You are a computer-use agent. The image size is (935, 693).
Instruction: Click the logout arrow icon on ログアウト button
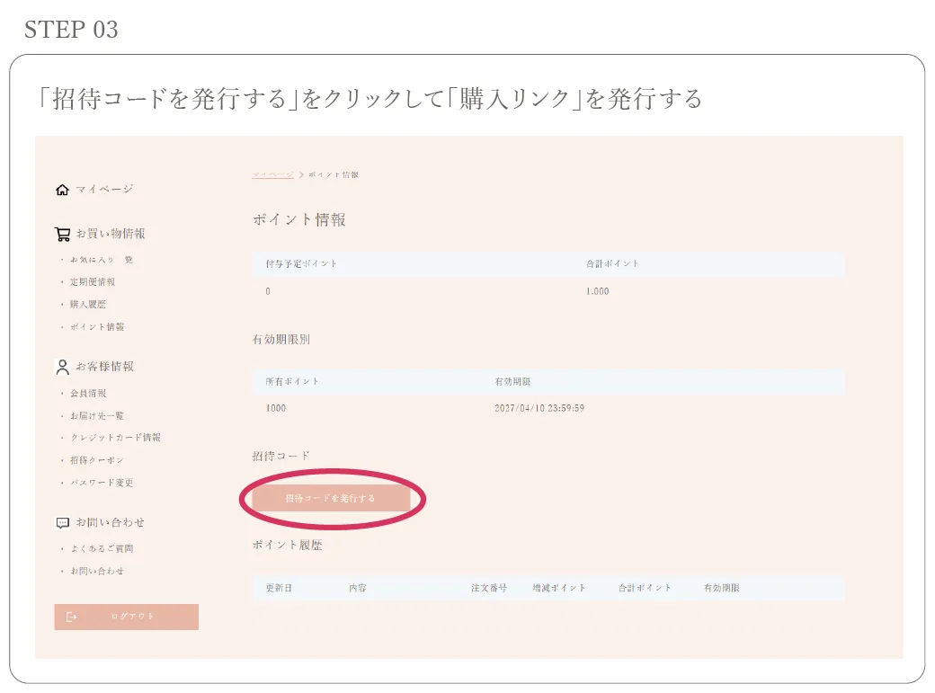69,617
